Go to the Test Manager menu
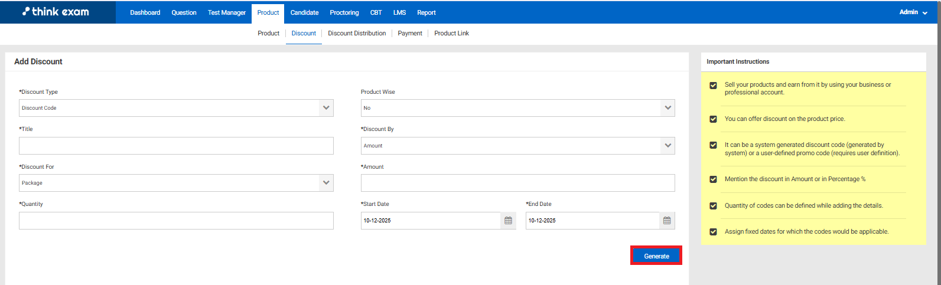The width and height of the screenshot is (941, 285). (227, 12)
